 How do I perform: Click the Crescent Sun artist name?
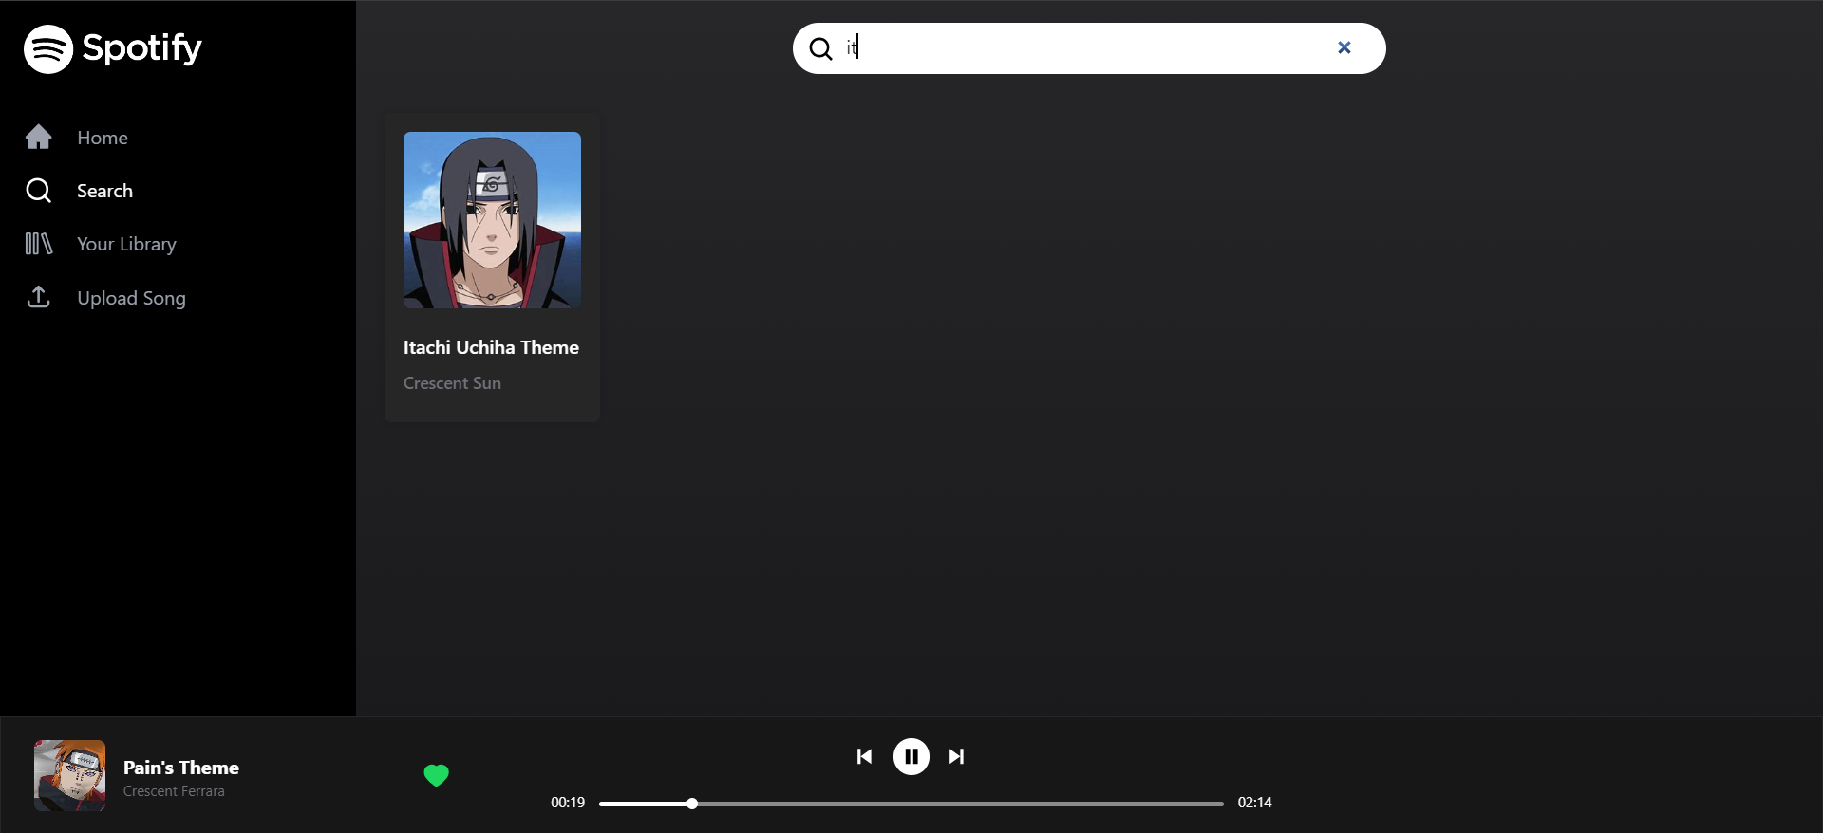click(x=452, y=383)
